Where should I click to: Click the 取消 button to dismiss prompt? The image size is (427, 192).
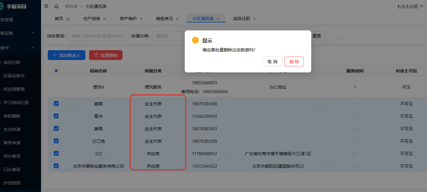click(272, 61)
